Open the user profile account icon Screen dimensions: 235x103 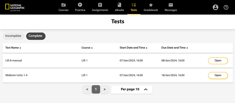tap(216, 7)
